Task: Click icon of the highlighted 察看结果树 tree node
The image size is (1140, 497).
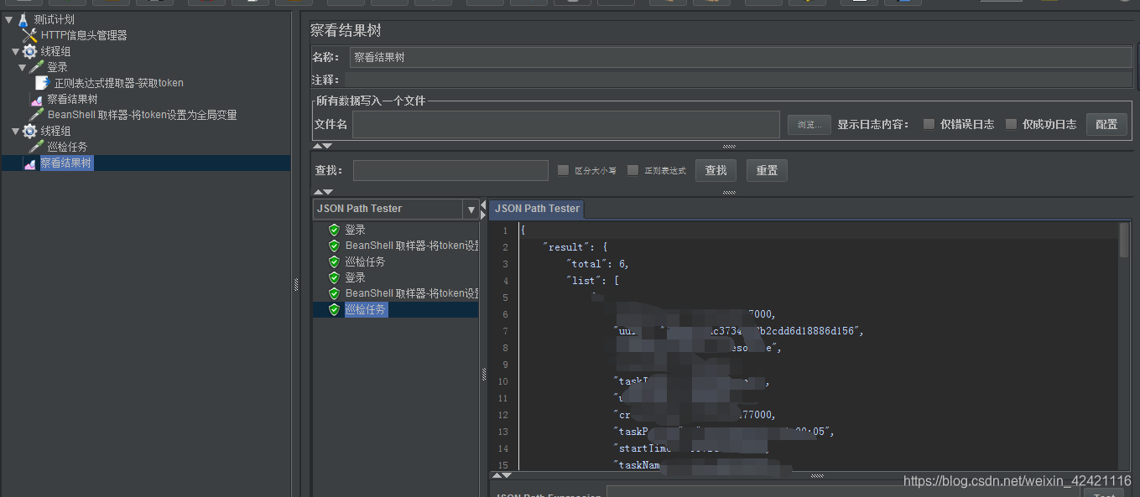Action: pyautogui.click(x=29, y=163)
